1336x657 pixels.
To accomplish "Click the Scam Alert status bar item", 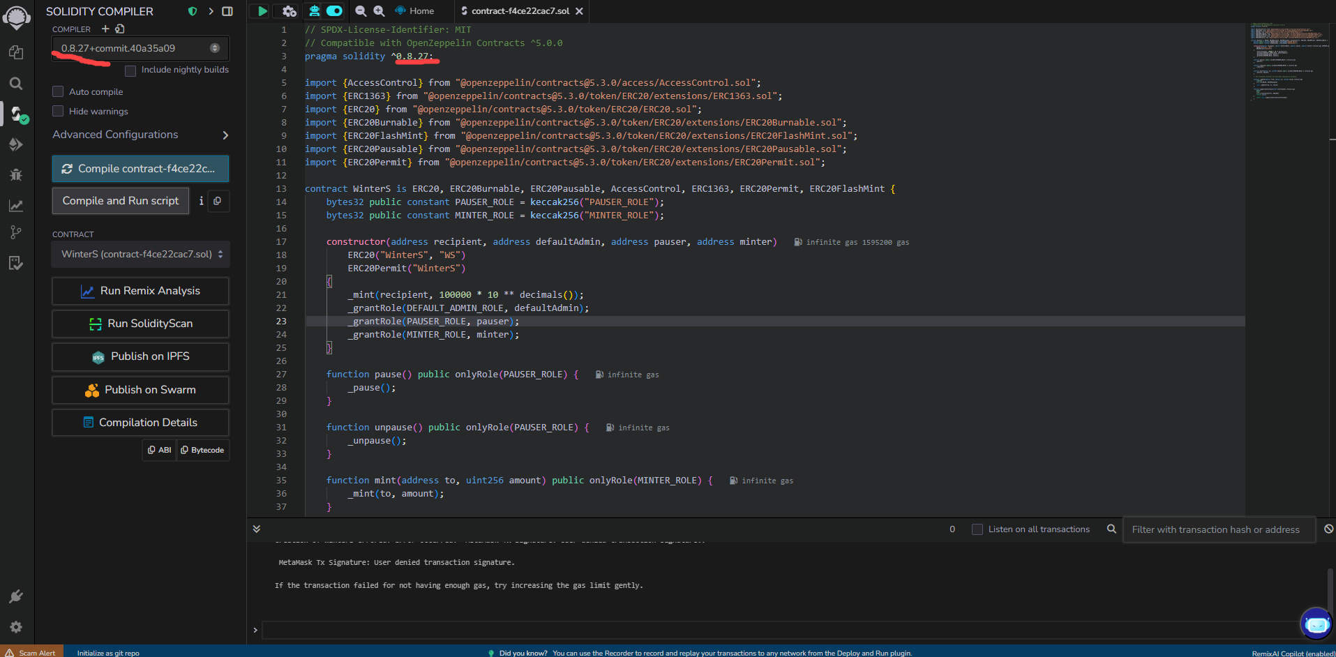I will 31,652.
